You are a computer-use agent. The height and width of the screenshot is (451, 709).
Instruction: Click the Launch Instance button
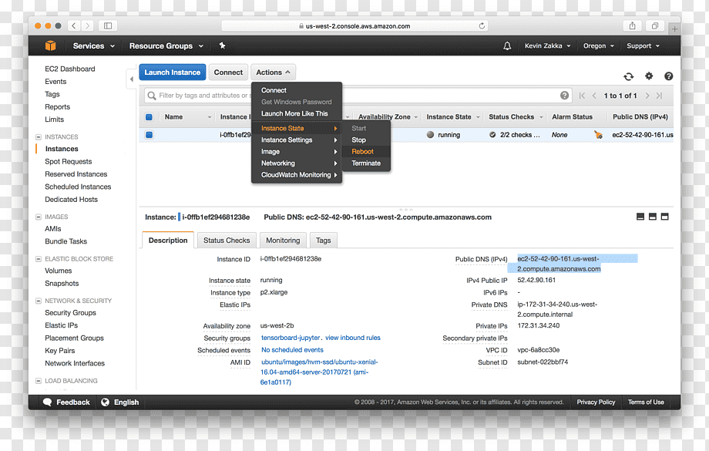173,72
